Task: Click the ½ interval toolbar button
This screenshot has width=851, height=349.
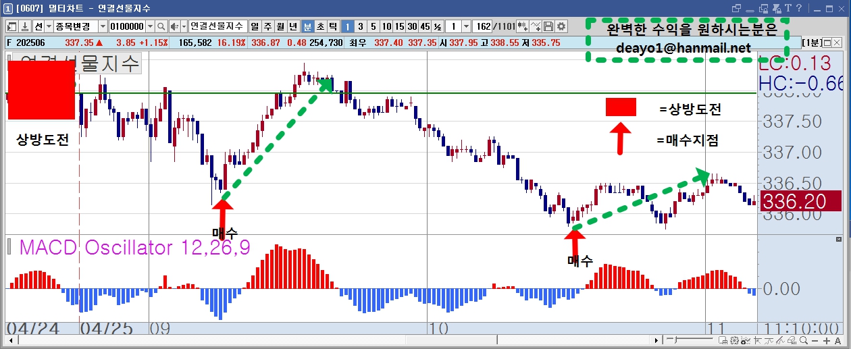Action: click(x=438, y=26)
